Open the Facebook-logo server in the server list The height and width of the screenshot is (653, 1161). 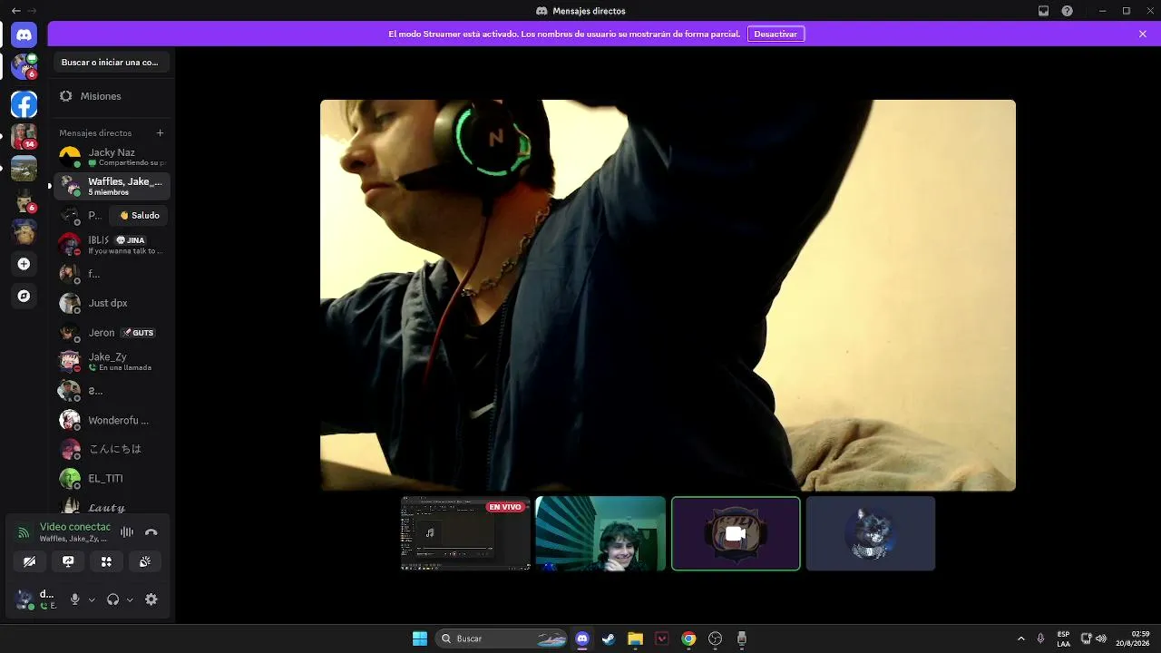coord(24,104)
